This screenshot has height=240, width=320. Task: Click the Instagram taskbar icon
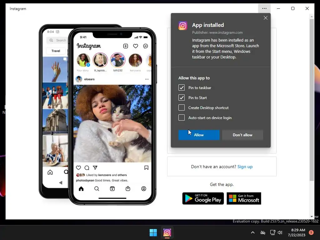click(167, 232)
